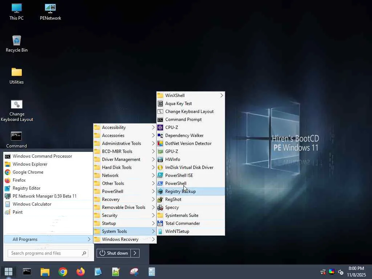Launch Chrome from the taskbar
The height and width of the screenshot is (279, 372).
coord(63,272)
